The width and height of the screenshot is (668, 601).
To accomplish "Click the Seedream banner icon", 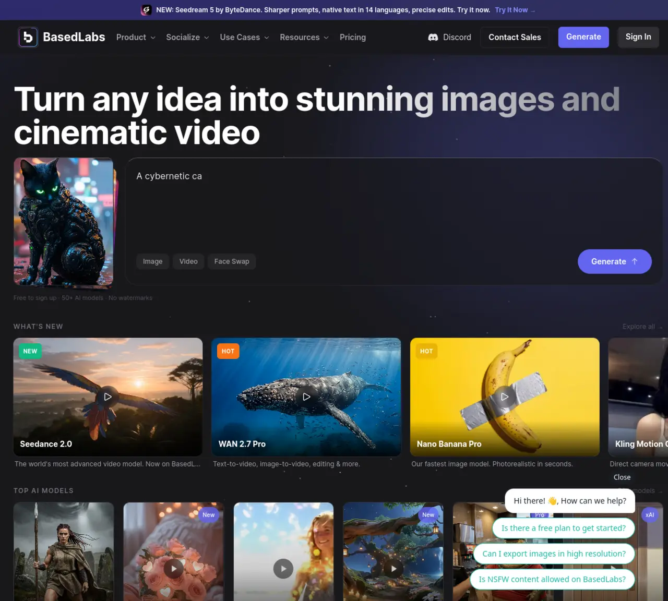I will pos(147,10).
